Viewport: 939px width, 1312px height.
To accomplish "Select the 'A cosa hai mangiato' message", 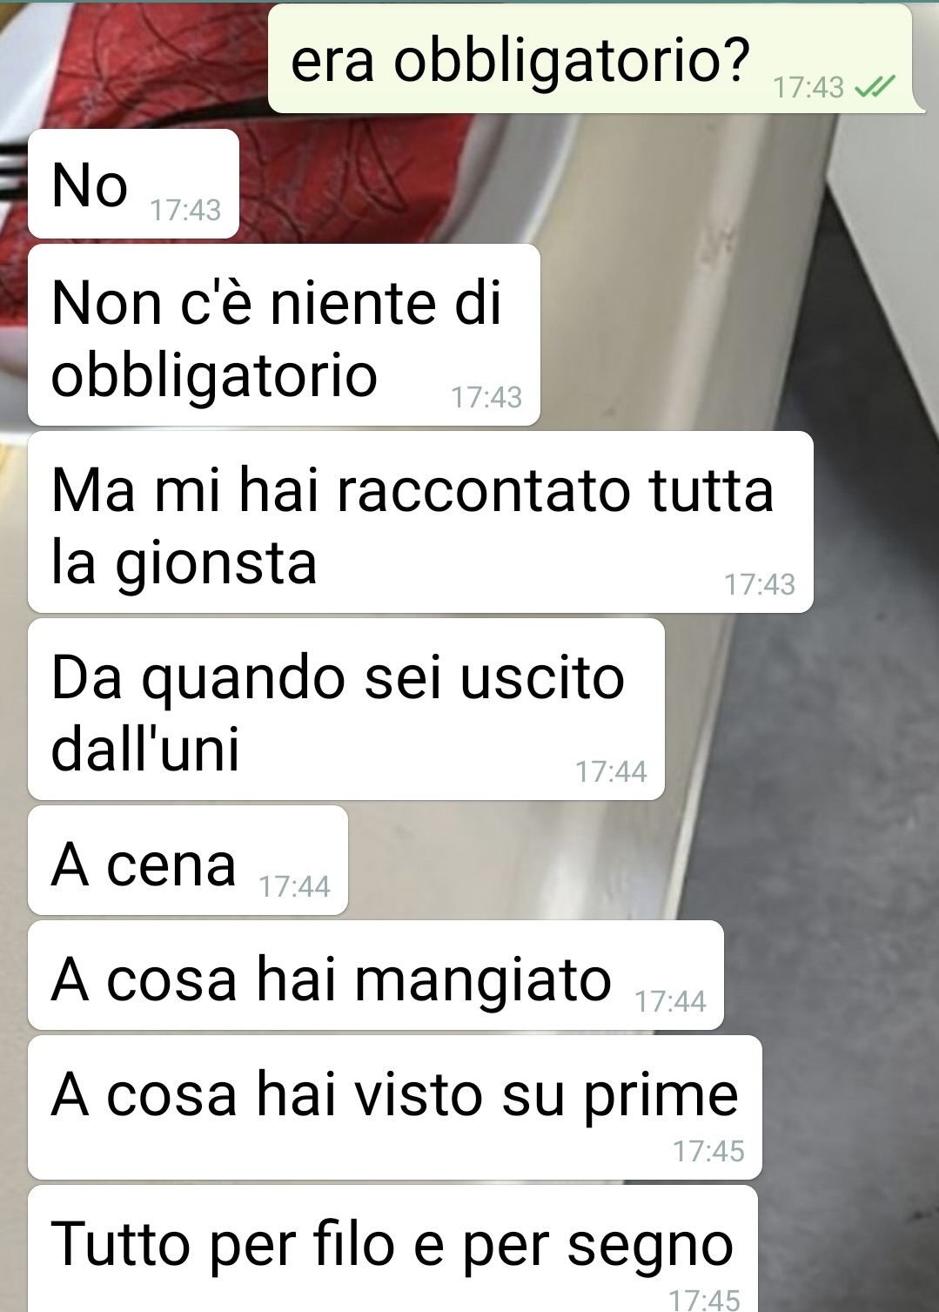I will 376,975.
